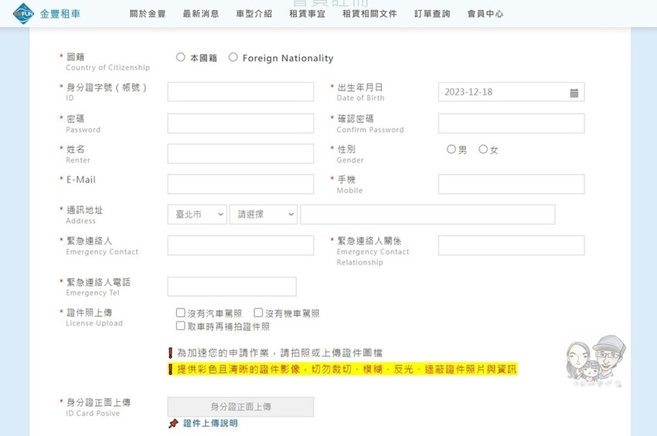
Task: Choose 女 as gender
Action: (x=483, y=149)
